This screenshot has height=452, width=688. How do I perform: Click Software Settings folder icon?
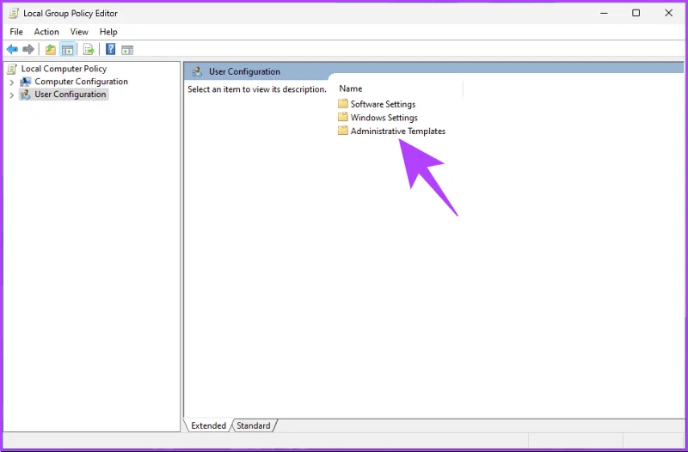(342, 104)
